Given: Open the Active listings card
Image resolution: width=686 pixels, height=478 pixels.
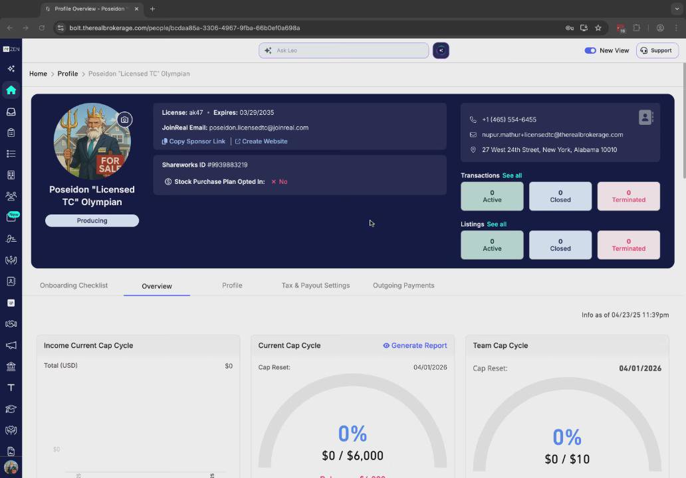Looking at the screenshot, I should (x=492, y=245).
